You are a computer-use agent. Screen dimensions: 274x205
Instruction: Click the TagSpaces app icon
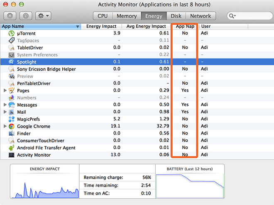12,40
